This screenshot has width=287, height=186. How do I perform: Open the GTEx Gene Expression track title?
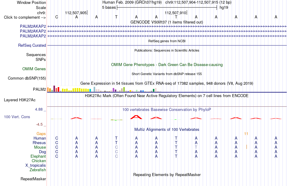167,83
